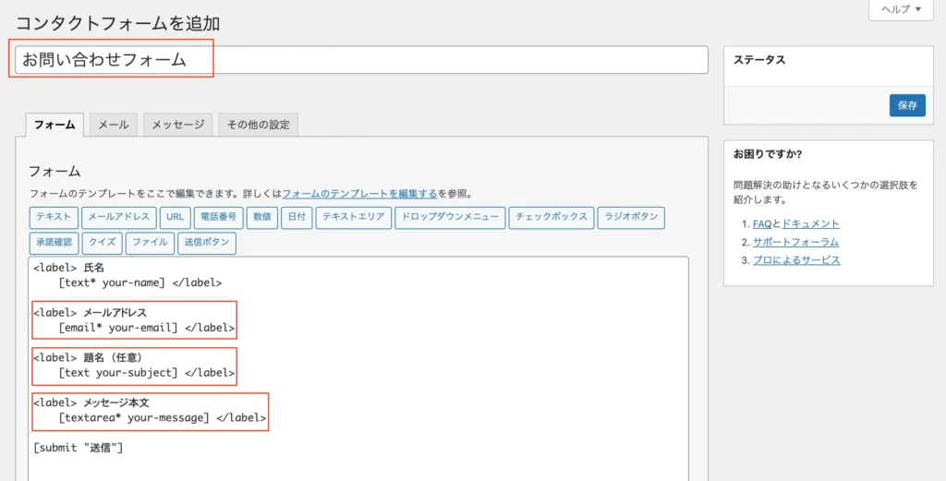946x481 pixels.
Task: Click the 題名（任意） label line
Action: pyautogui.click(x=88, y=358)
